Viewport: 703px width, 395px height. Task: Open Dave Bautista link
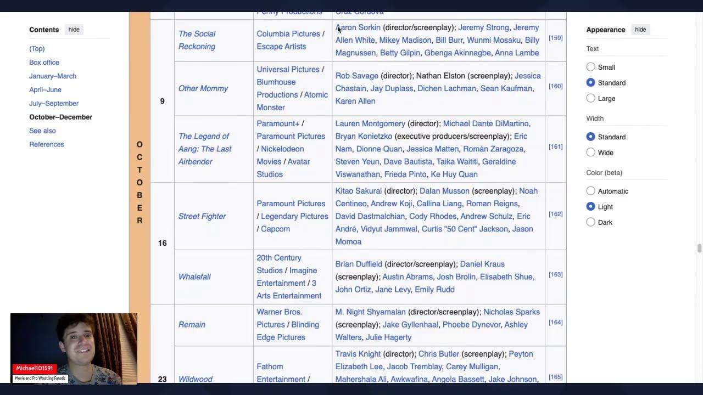pyautogui.click(x=408, y=162)
